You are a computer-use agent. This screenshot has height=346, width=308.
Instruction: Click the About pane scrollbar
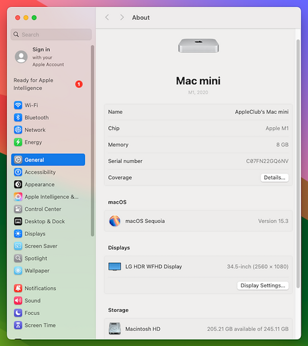298,164
